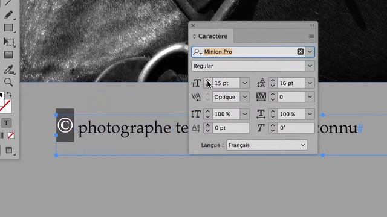Image resolution: width=387 pixels, height=217 pixels.
Task: Cycle panel view with Caractère tab arrows
Action: [x=194, y=36]
